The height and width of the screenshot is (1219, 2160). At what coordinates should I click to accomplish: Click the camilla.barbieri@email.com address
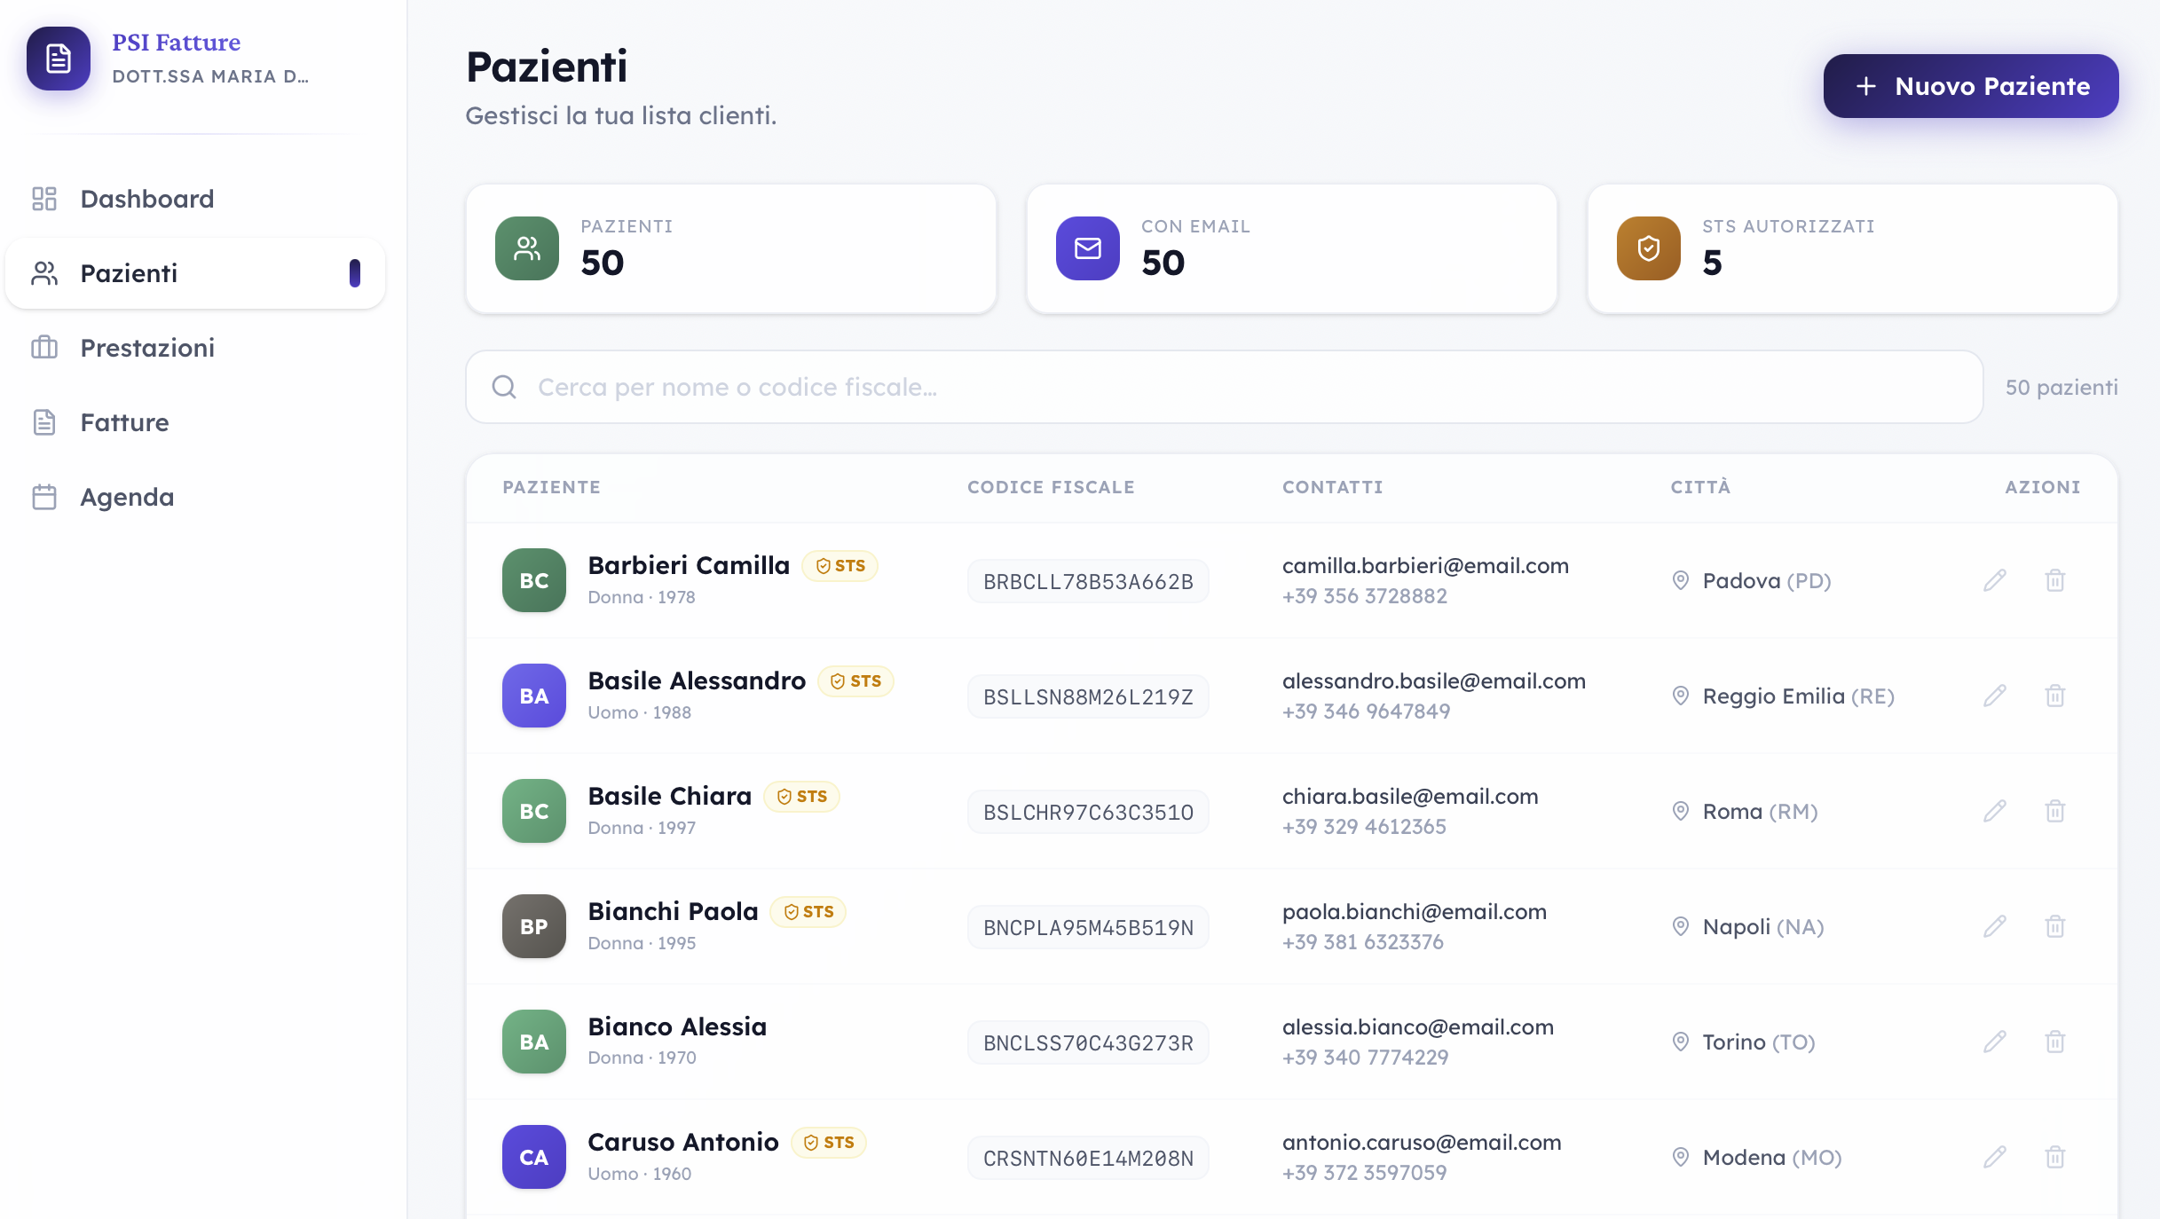[x=1425, y=565]
